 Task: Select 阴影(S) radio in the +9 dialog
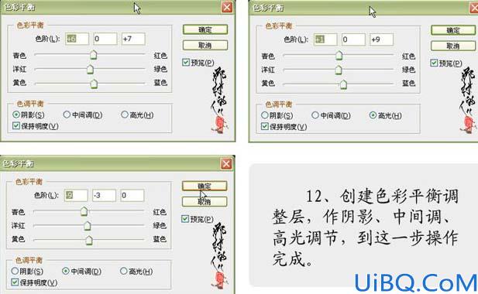point(265,115)
